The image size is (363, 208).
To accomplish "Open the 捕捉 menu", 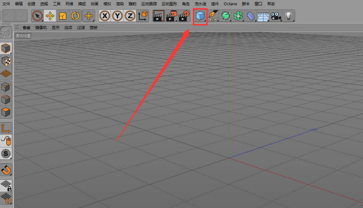I will point(82,4).
